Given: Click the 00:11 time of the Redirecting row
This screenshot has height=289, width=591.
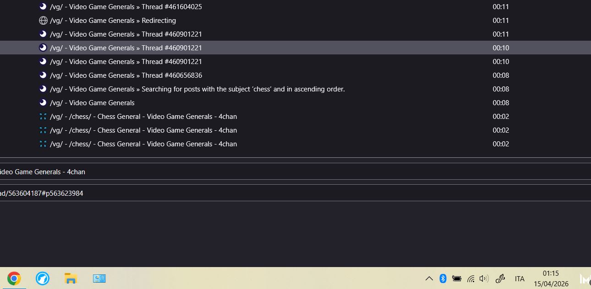Looking at the screenshot, I should point(501,21).
